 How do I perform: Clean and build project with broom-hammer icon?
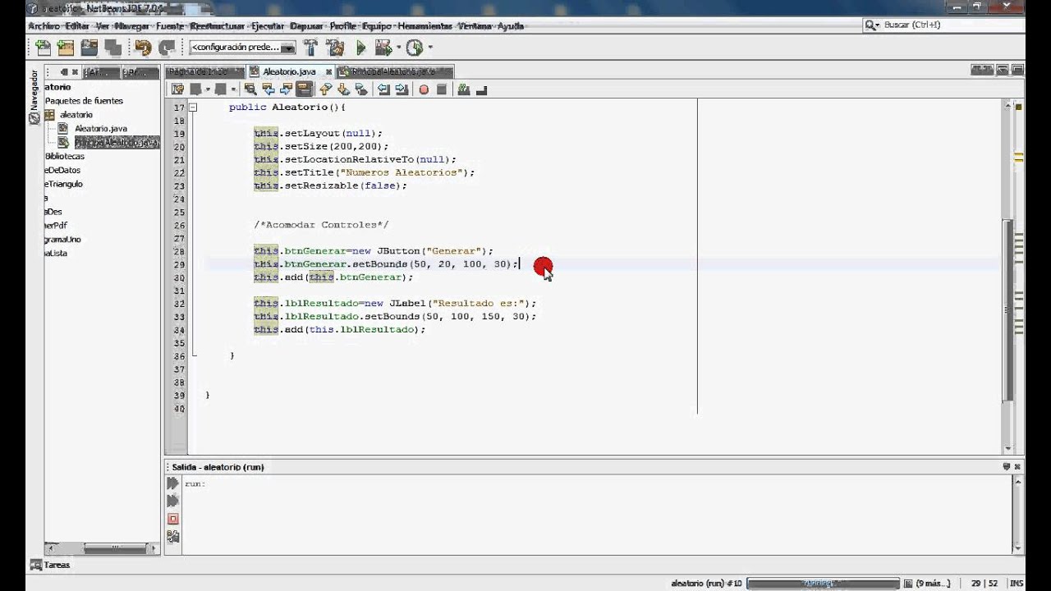click(335, 47)
